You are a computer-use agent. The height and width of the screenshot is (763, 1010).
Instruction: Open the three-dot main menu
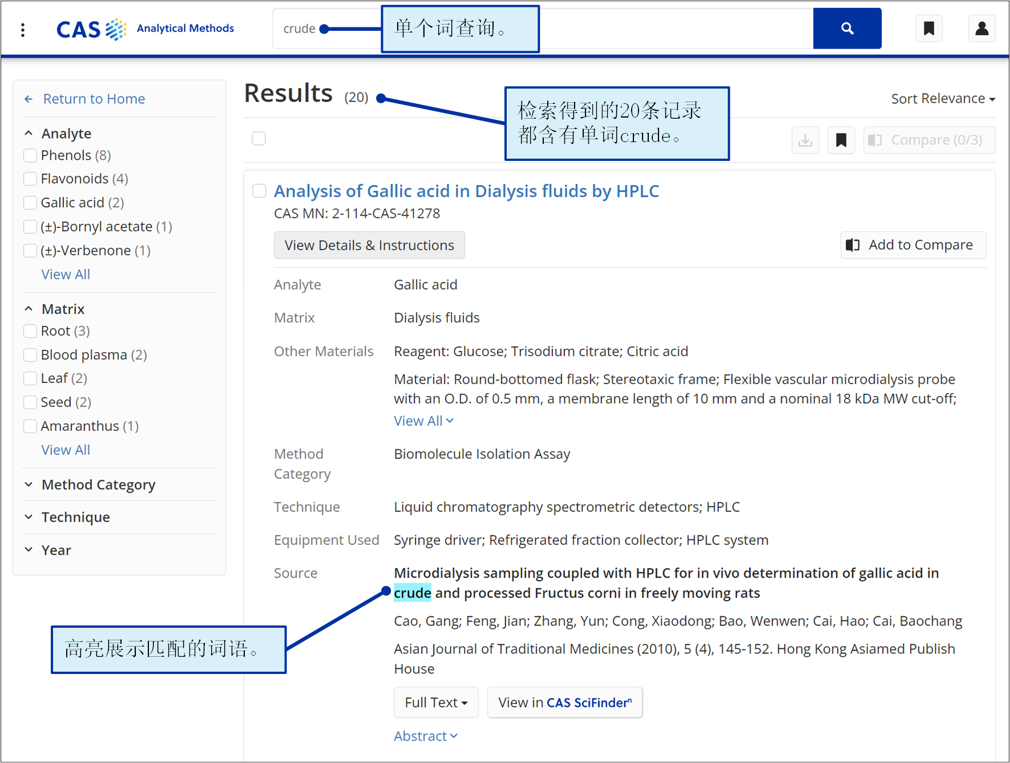[x=23, y=30]
